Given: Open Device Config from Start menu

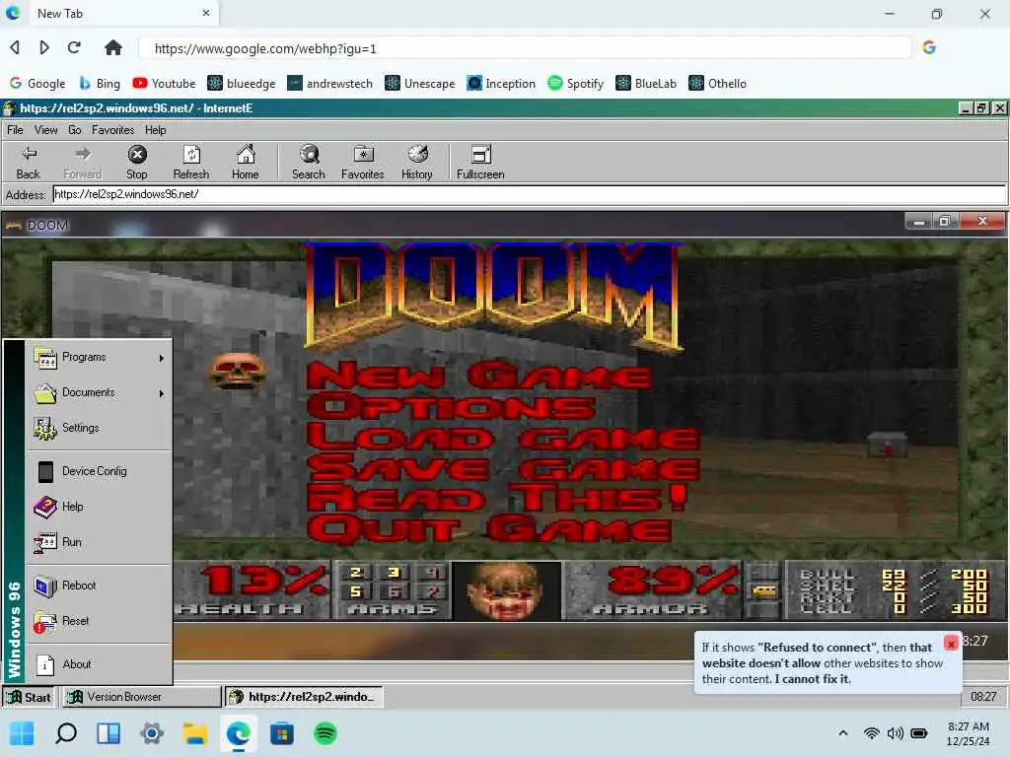Looking at the screenshot, I should 100,471.
